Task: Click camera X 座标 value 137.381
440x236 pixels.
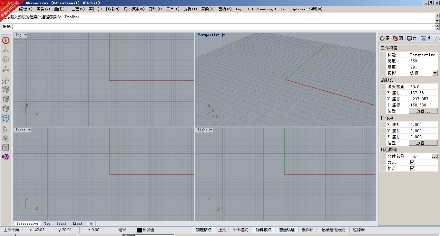Action: (x=423, y=93)
